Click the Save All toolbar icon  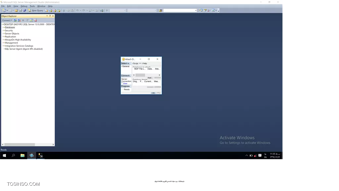tap(24, 10)
